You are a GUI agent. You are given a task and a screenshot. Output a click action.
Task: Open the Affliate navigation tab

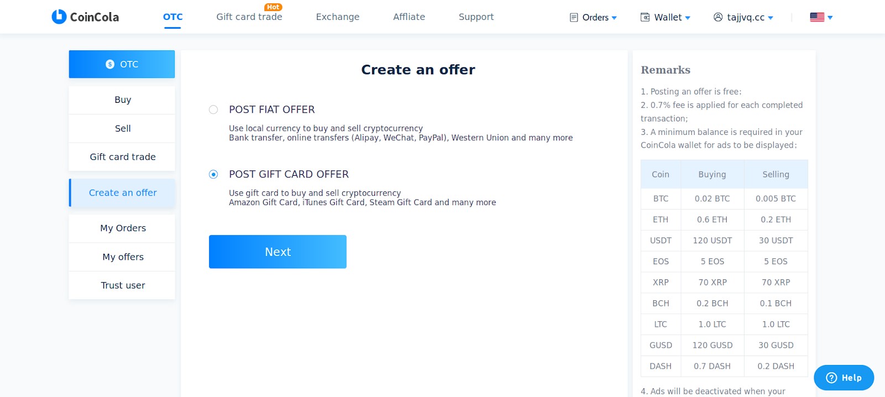coord(409,17)
